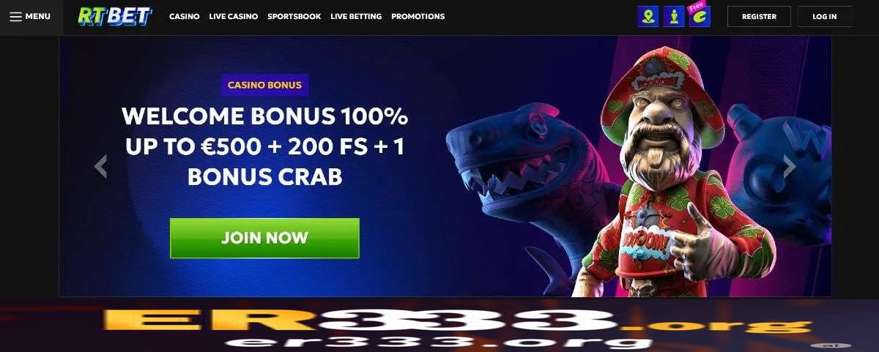Select the CASINO BONUS tag label
The image size is (879, 352).
click(264, 85)
